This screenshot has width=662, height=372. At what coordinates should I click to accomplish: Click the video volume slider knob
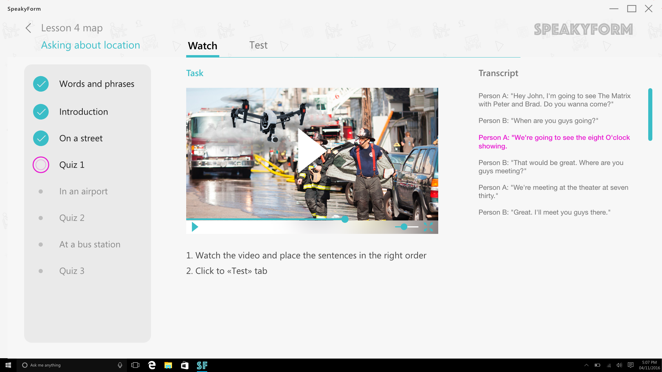[404, 227]
